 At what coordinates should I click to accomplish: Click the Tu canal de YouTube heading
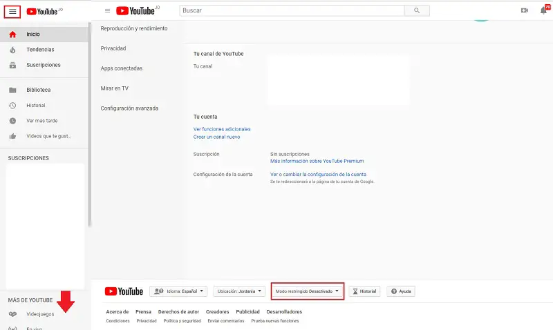tap(218, 54)
